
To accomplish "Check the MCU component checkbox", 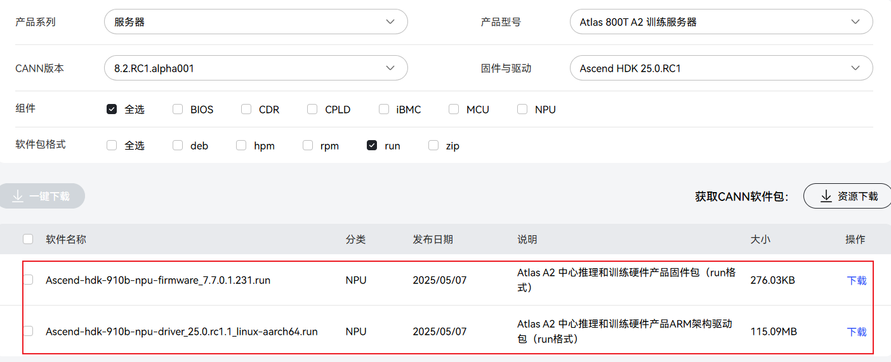I will tap(454, 109).
